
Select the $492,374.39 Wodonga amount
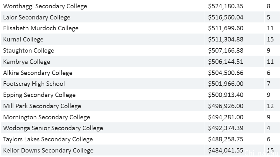point(225,128)
